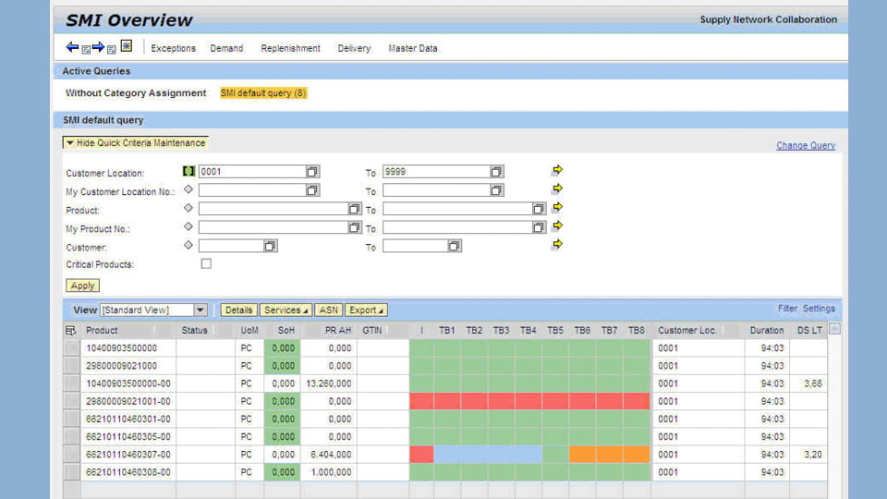Select row of product 66210110460308-00
This screenshot has height=499, width=887.
coord(72,472)
